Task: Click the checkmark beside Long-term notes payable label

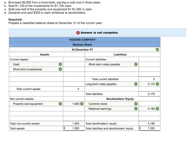Action: (x=136, y=84)
